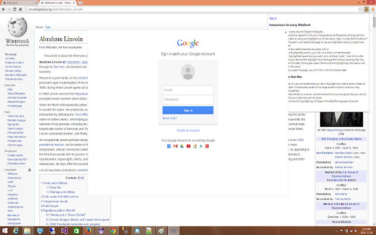Bookmark this page with the star icon
The height and width of the screenshot is (235, 376).
(360, 9)
